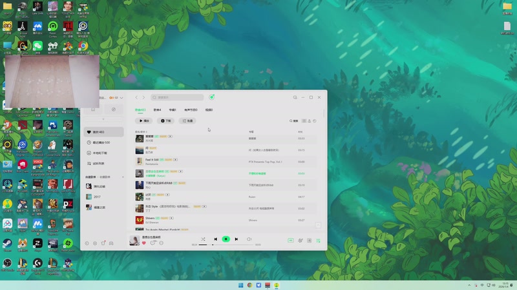The height and width of the screenshot is (290, 517).
Task: Expand the small arrow under sidebar tabs
Action: (x=103, y=119)
